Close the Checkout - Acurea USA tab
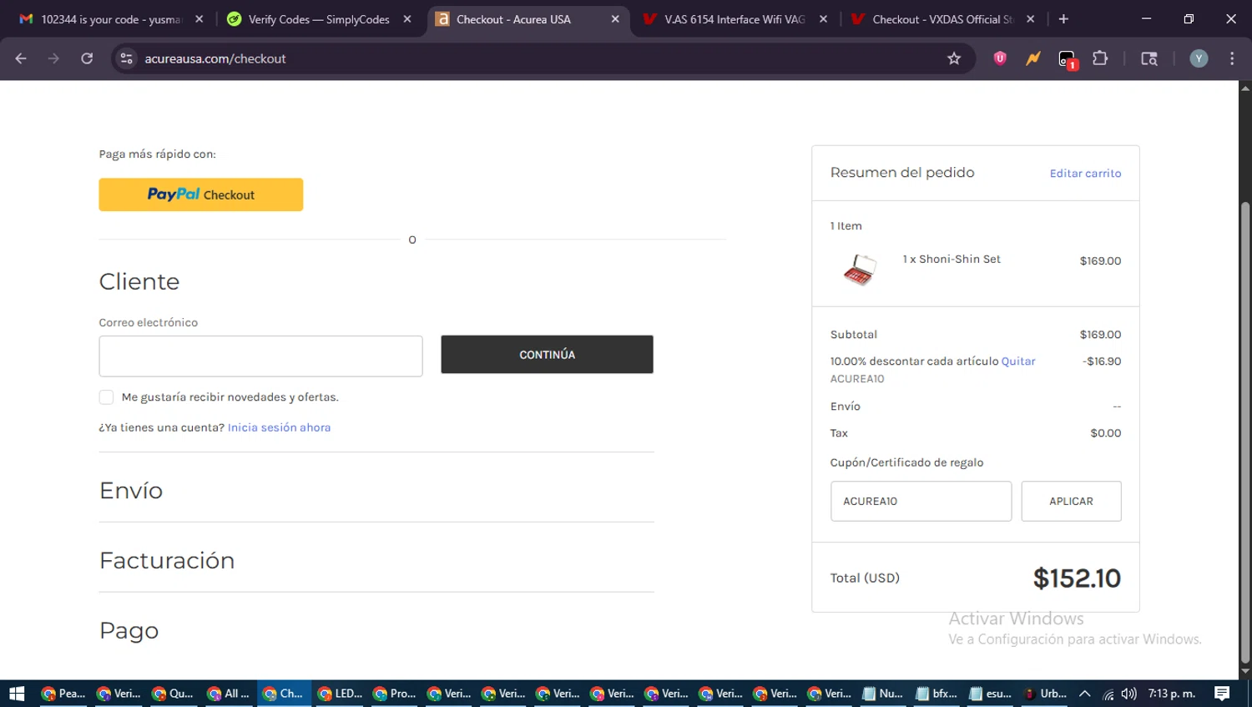 coord(615,19)
